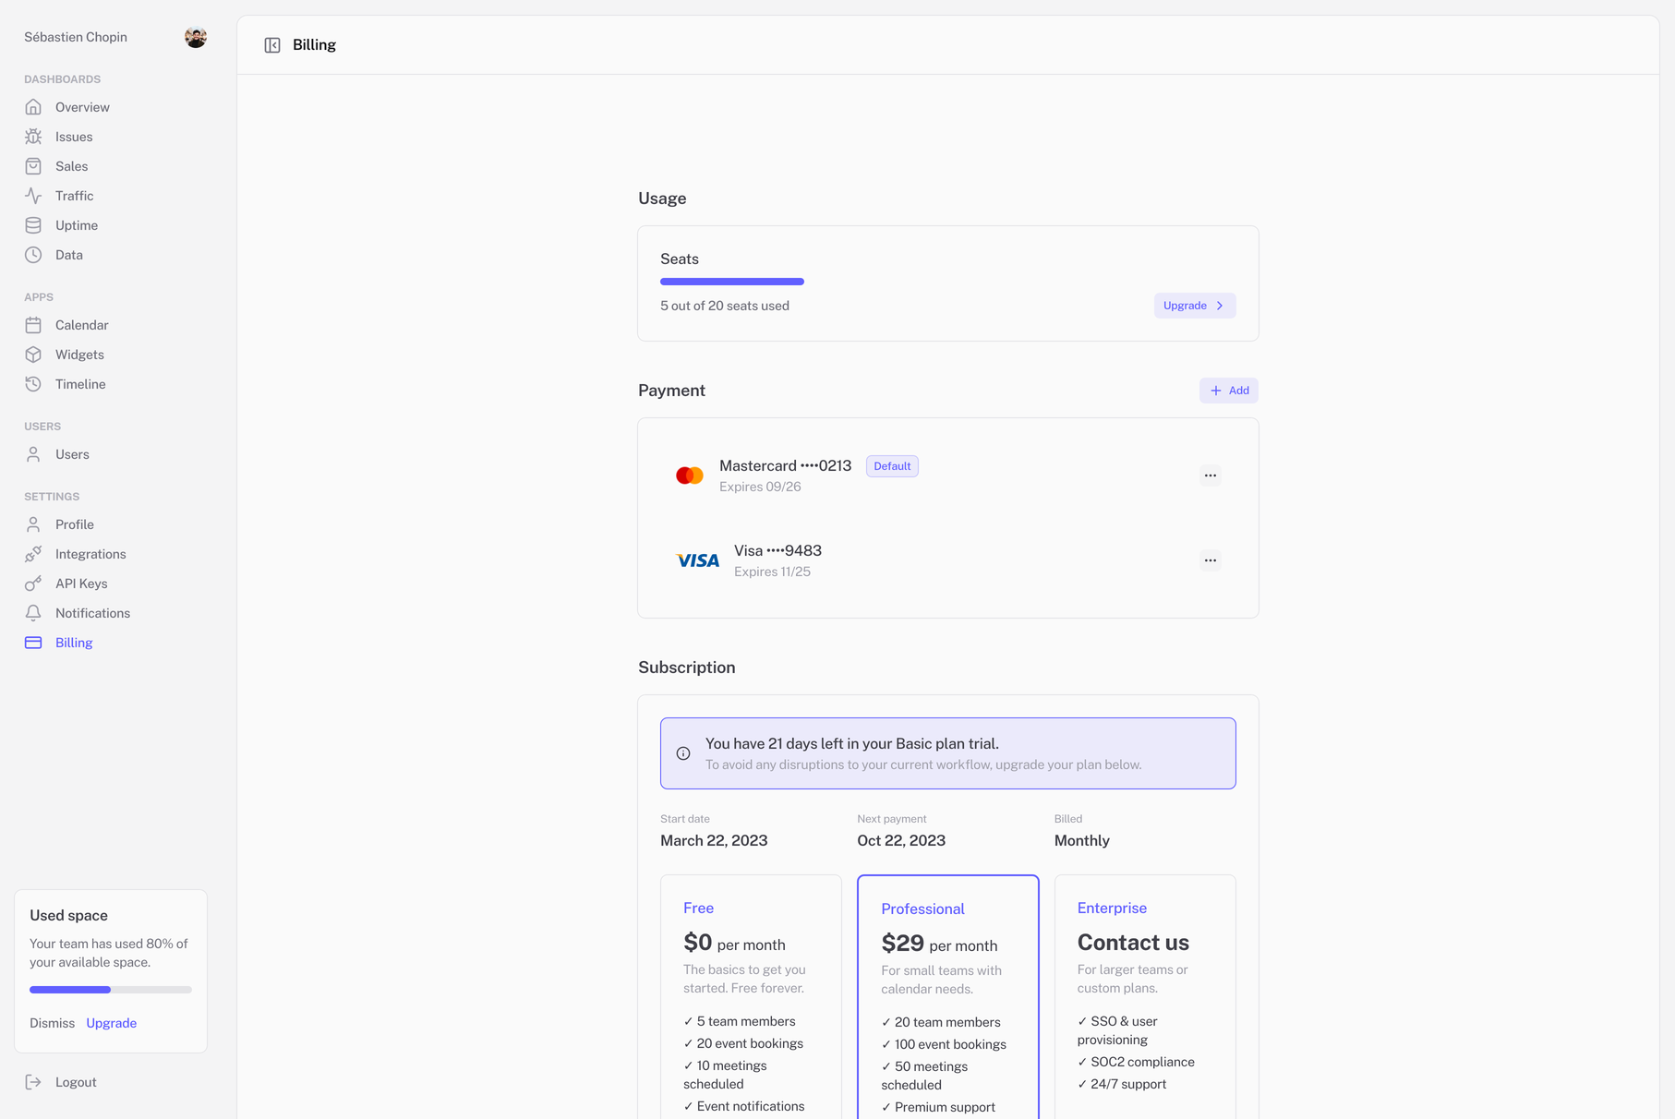Open the API Keys key icon

[33, 584]
